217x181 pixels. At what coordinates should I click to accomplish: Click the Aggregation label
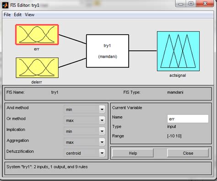point(18,140)
